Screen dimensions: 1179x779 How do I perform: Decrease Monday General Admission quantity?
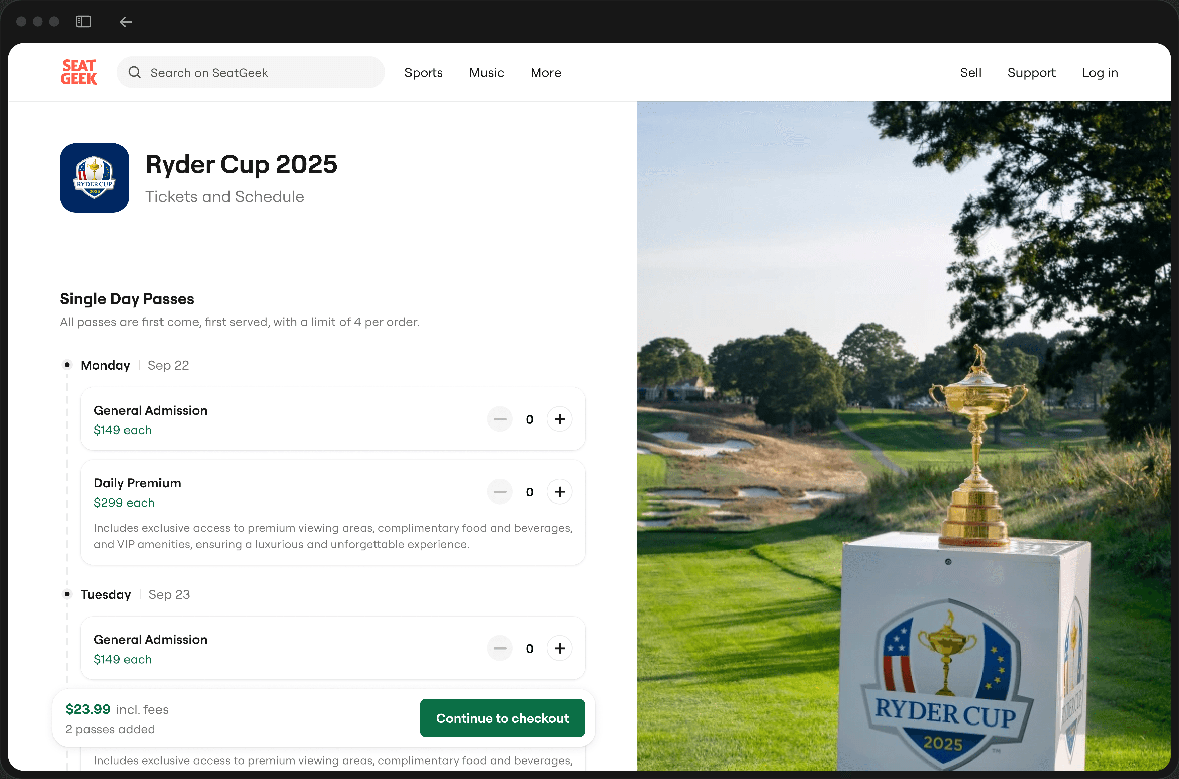pos(500,419)
